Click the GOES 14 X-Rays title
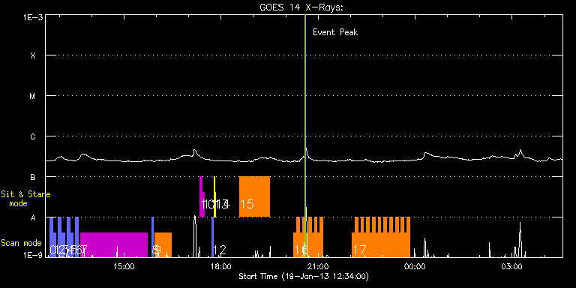The width and height of the screenshot is (576, 288). tap(300, 7)
